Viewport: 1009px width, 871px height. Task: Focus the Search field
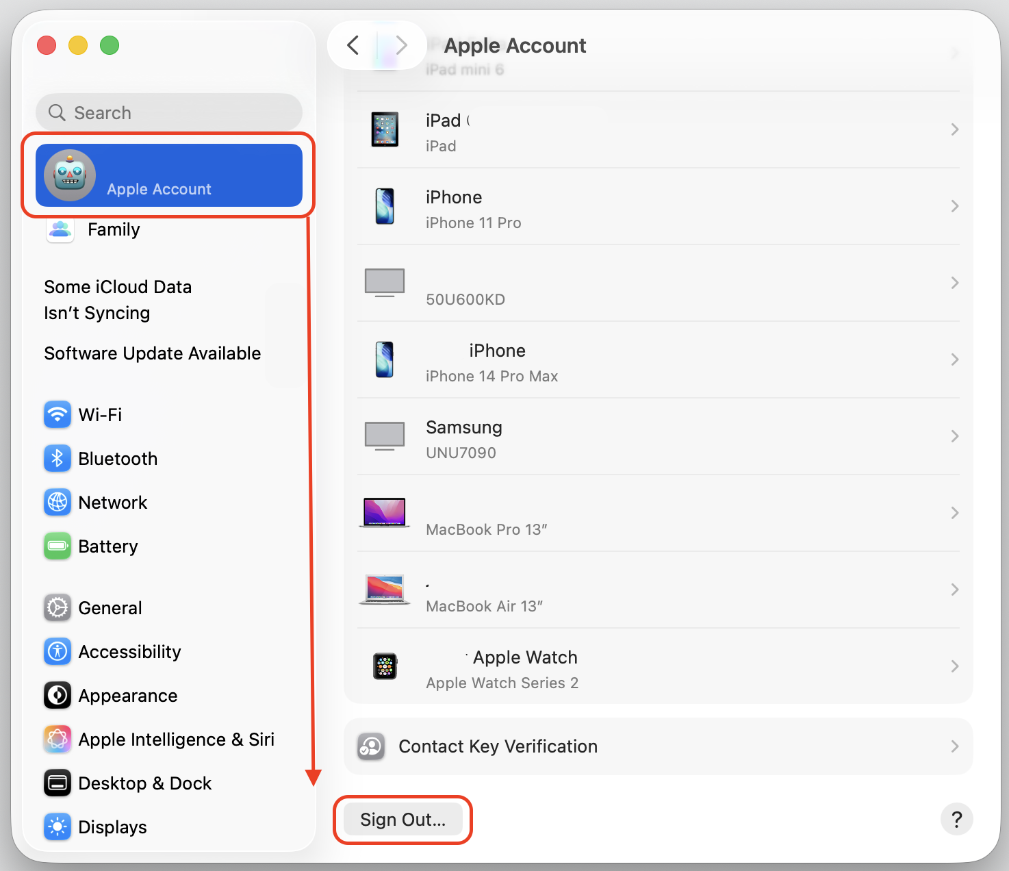169,112
